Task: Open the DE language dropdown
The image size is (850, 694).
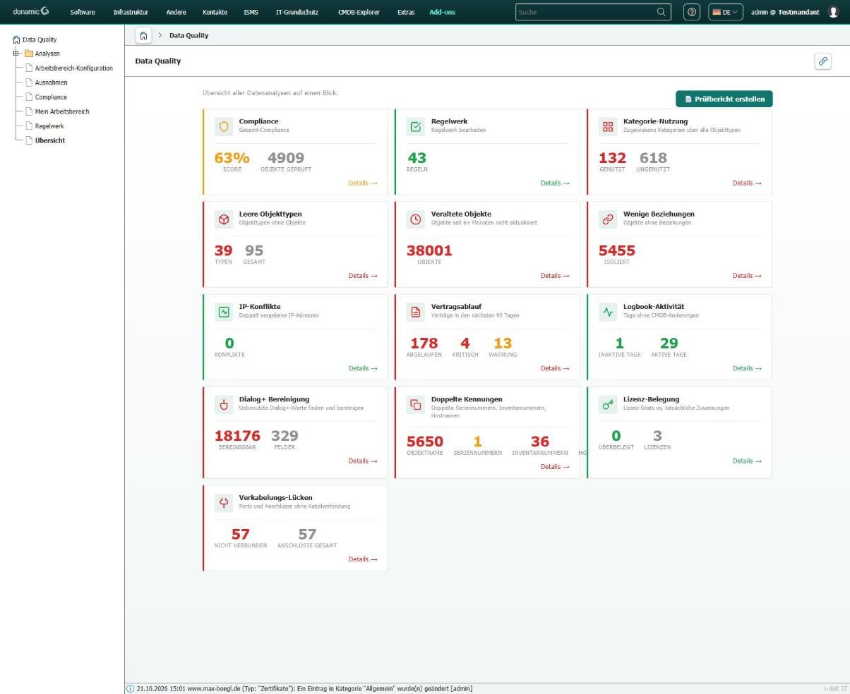Action: coord(725,12)
